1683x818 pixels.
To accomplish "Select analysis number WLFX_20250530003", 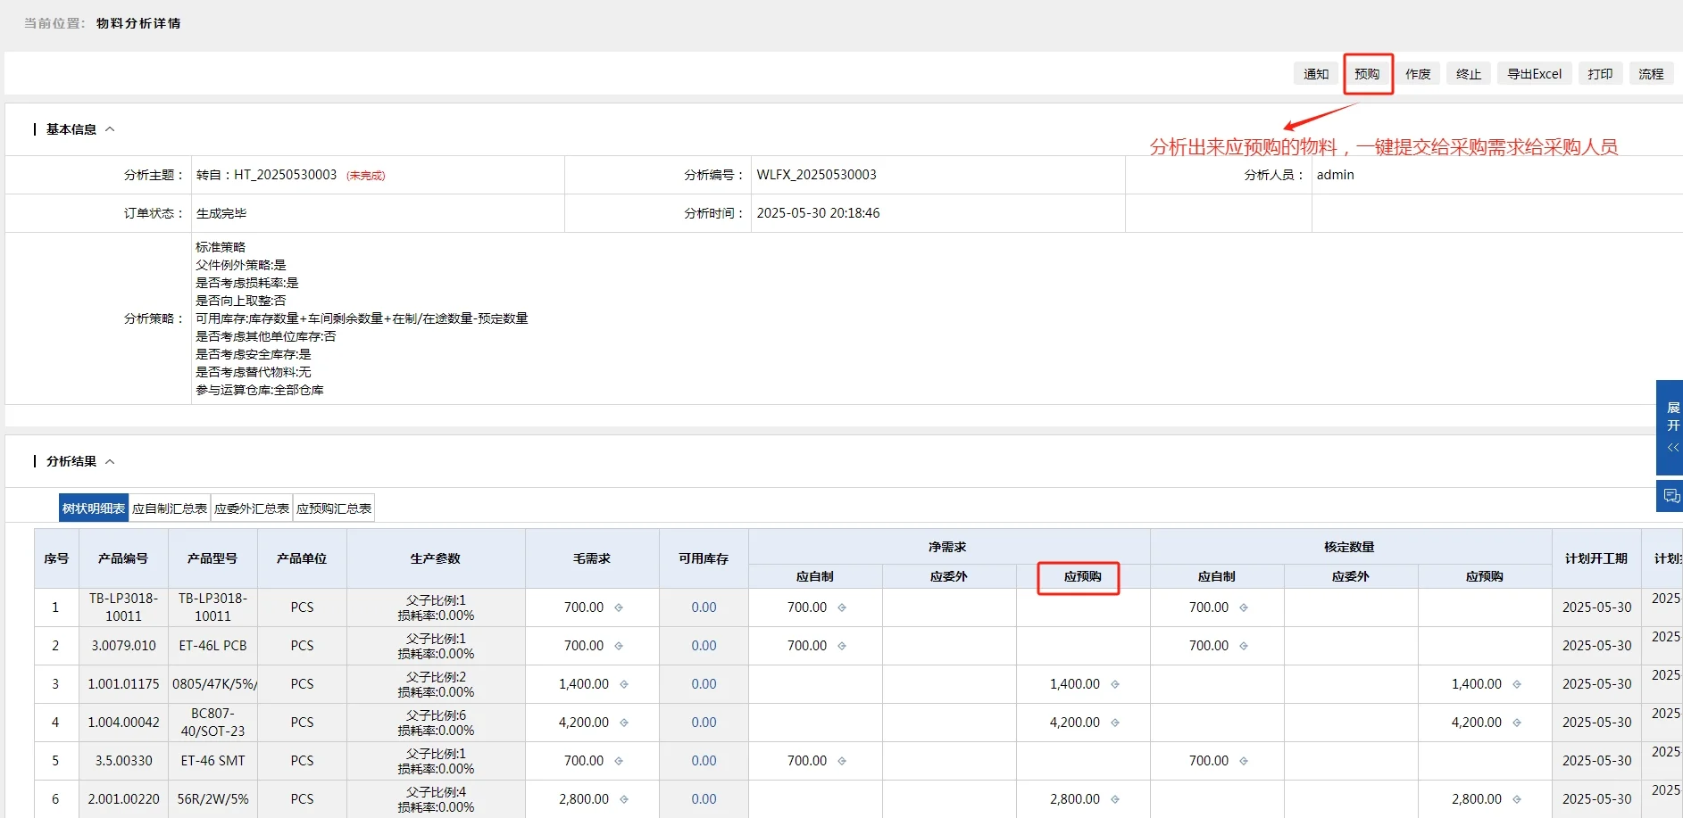I will pos(817,175).
